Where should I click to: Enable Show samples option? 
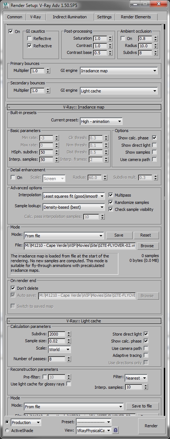pyautogui.click(x=154, y=152)
